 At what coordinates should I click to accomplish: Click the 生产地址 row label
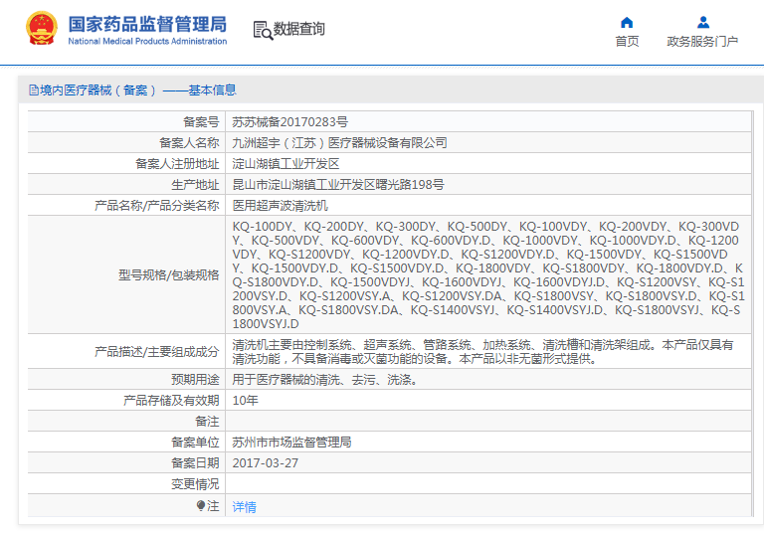(x=195, y=185)
